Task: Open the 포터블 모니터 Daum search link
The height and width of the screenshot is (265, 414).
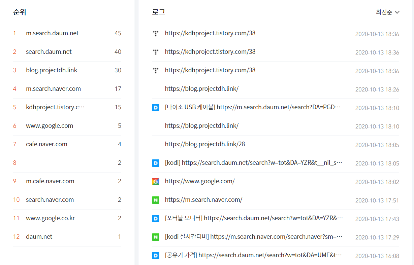Action: point(254,218)
